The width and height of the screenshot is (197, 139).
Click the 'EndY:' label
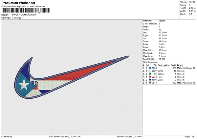[x=146, y=47]
